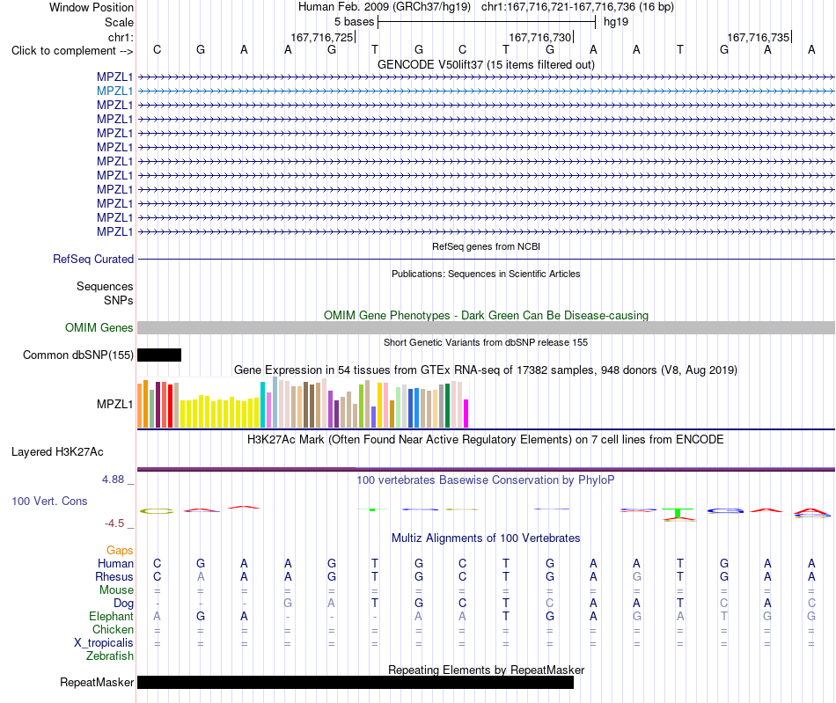This screenshot has width=836, height=703.
Task: Click the '5 bases' scale bar
Action: coord(487,22)
